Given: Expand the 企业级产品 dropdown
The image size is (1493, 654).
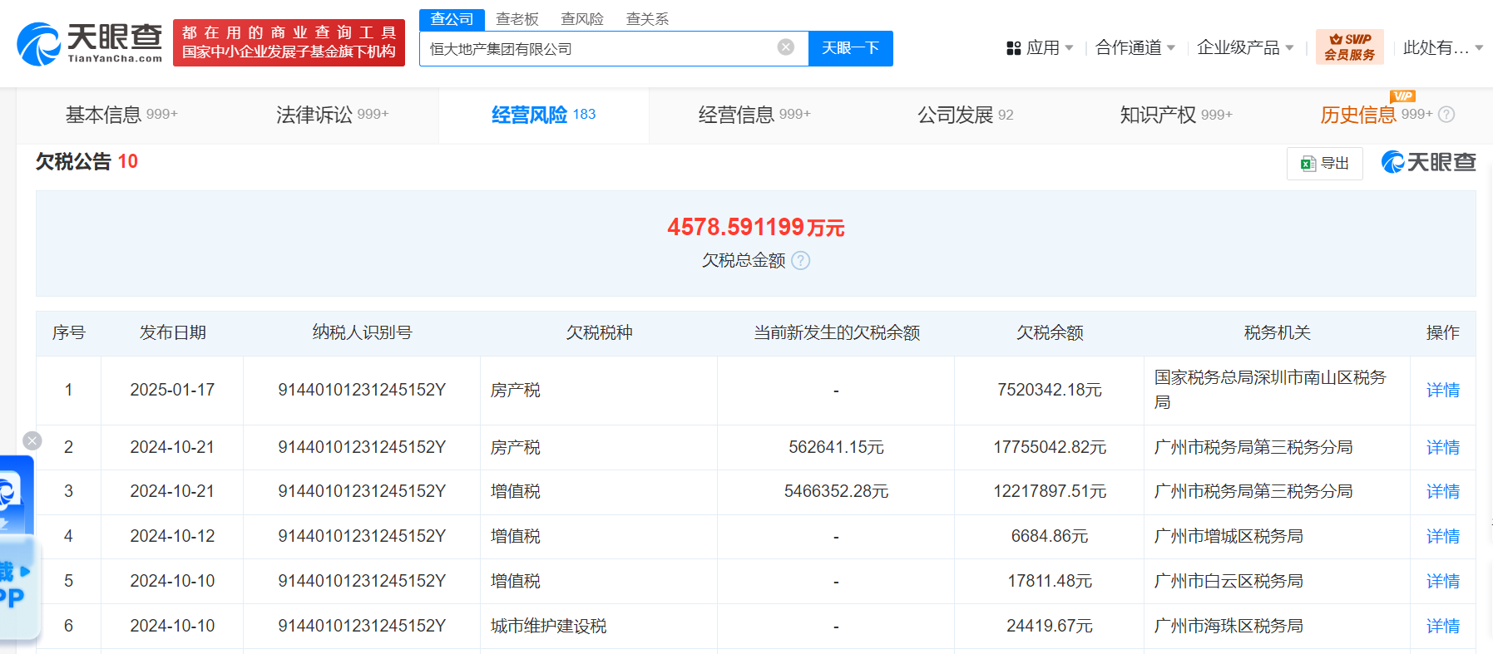Looking at the screenshot, I should (x=1244, y=48).
